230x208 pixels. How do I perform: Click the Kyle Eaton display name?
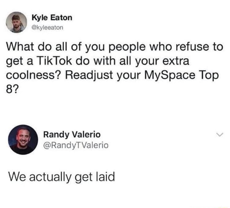click(x=52, y=17)
